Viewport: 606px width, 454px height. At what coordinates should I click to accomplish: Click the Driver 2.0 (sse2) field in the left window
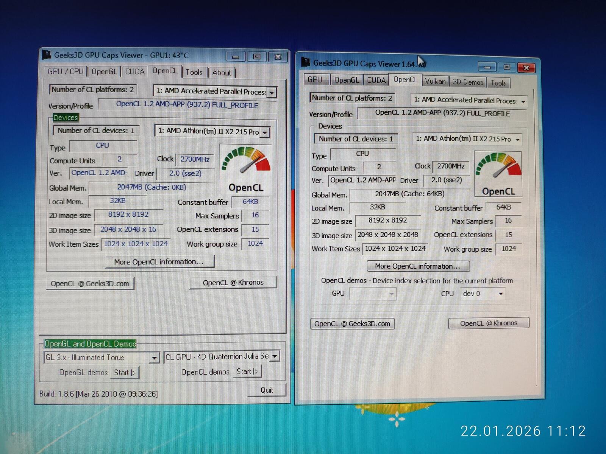[x=185, y=173]
